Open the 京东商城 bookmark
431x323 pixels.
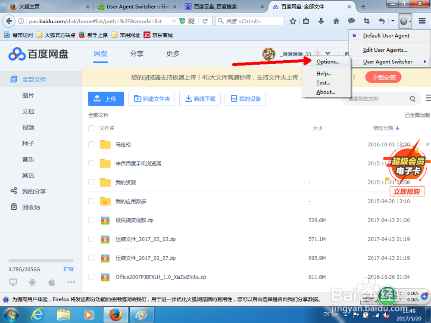pos(158,35)
